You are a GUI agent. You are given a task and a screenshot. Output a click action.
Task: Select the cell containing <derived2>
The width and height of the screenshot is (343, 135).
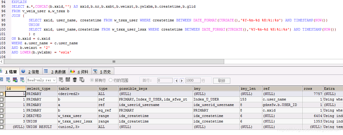coord(78,94)
